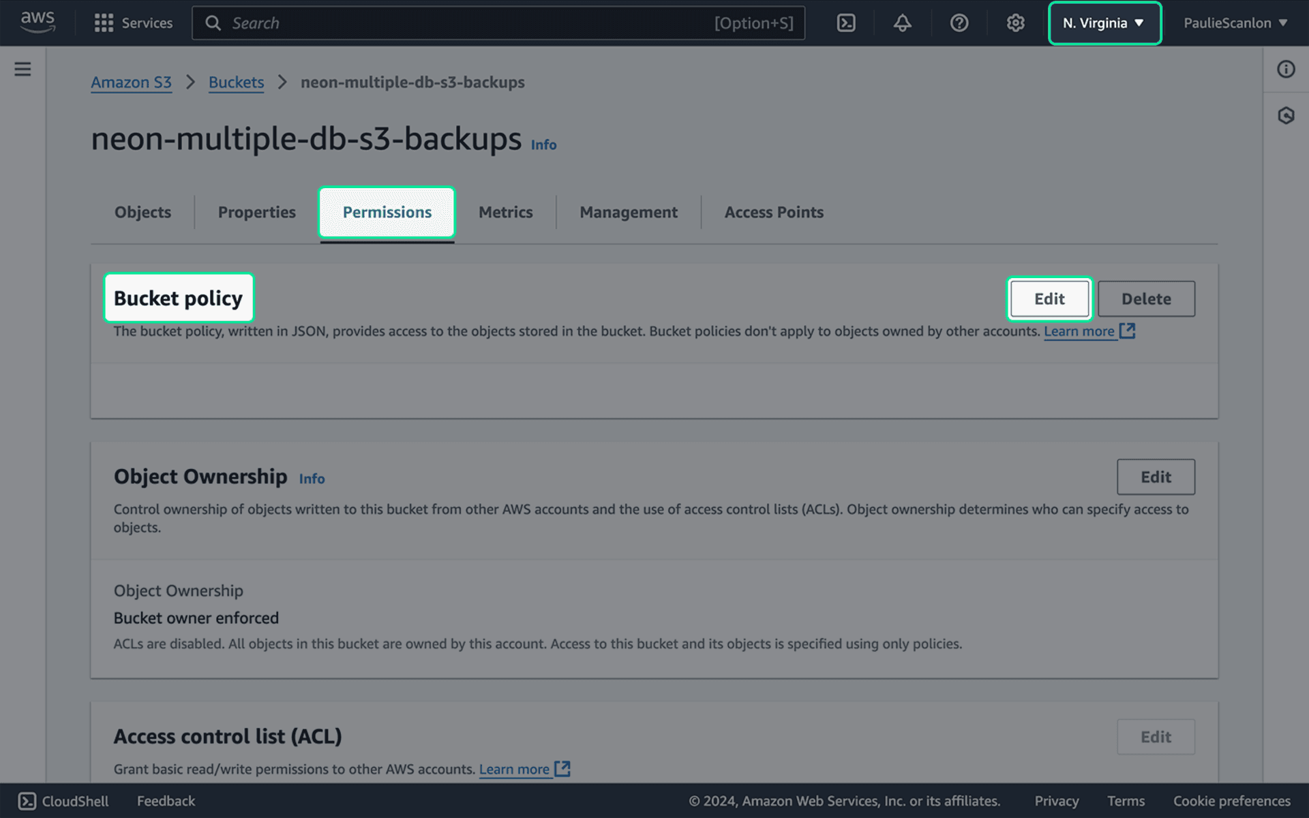This screenshot has height=818, width=1309.
Task: Launch CloudShell from the top navigation bar
Action: pos(846,22)
